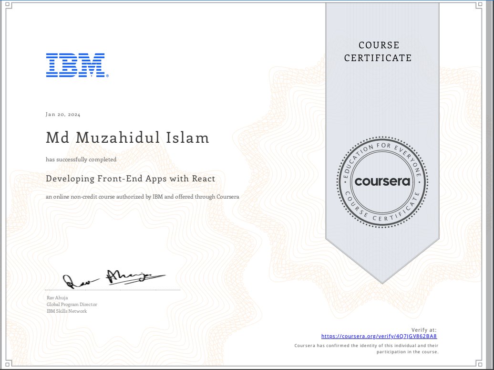Viewport: 494px width, 370px height.
Task: Click the IBM logo
Action: click(x=77, y=65)
